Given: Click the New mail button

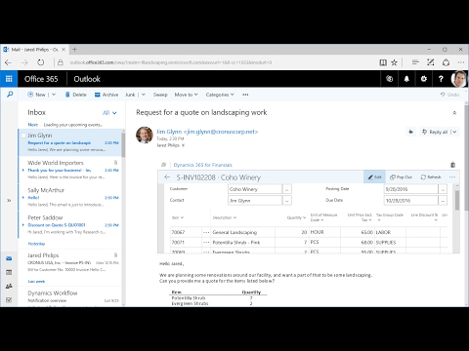Looking at the screenshot, I should click(36, 95).
